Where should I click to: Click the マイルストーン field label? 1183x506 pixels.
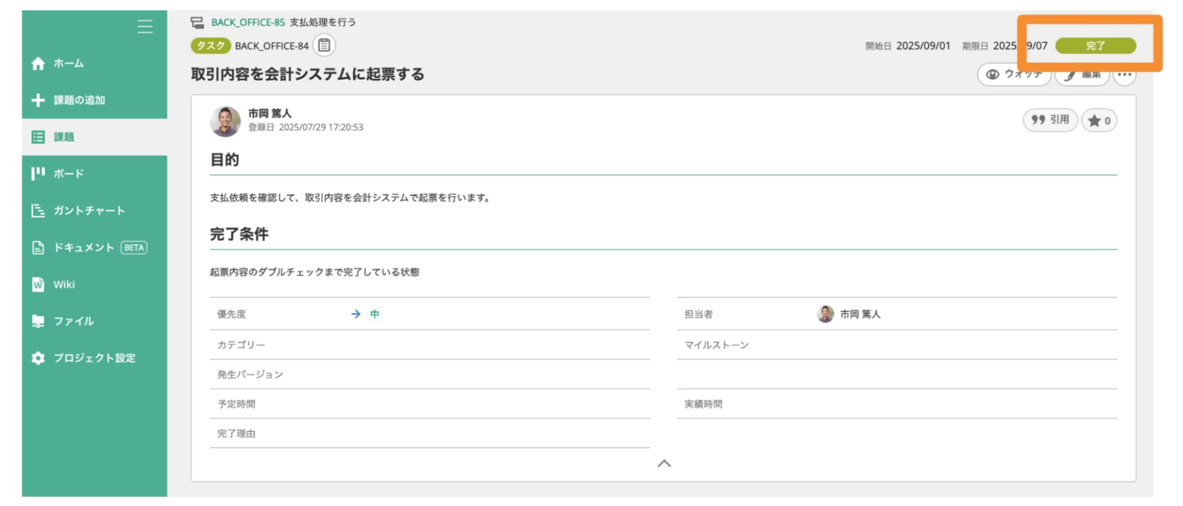tap(717, 345)
